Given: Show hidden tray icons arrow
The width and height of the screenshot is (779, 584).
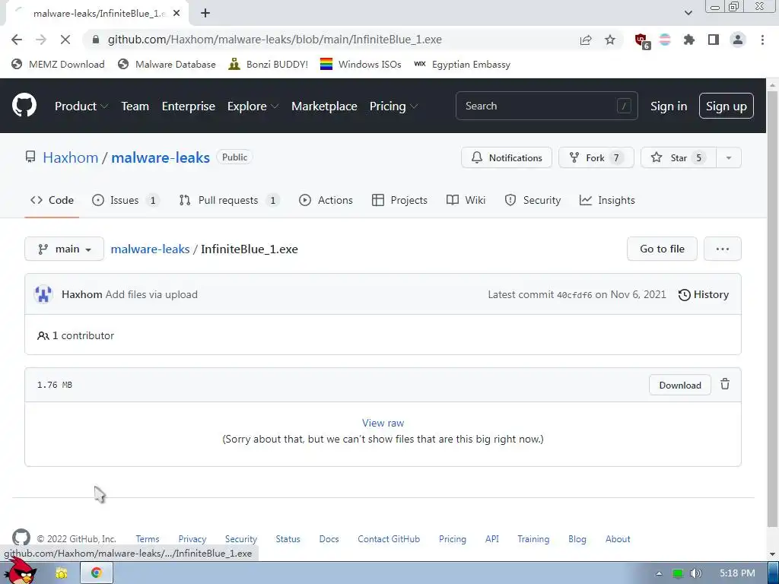Looking at the screenshot, I should coord(659,573).
